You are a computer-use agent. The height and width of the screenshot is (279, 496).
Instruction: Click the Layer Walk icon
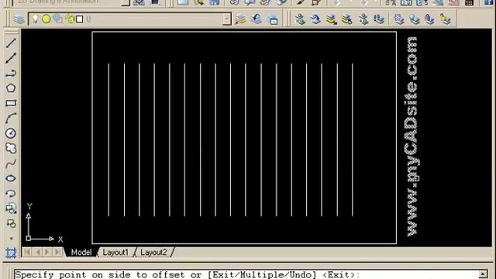(x=379, y=19)
